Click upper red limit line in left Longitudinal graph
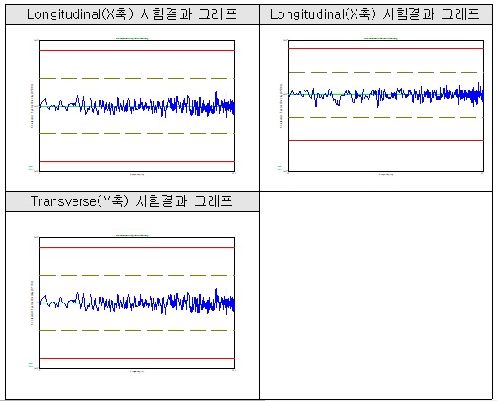This screenshot has height=401, width=497. (137, 50)
